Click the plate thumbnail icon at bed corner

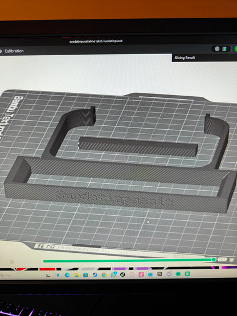[41, 246]
